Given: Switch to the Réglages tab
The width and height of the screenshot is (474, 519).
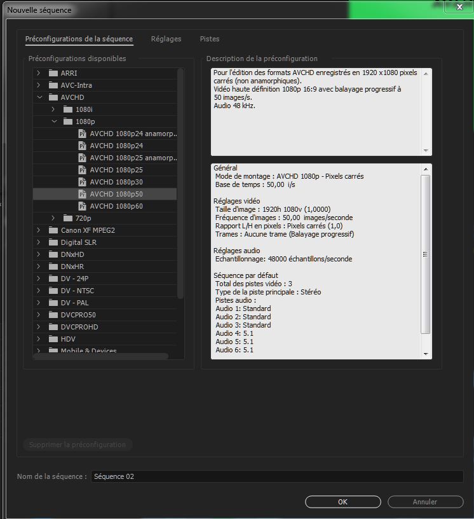Looking at the screenshot, I should 166,39.
